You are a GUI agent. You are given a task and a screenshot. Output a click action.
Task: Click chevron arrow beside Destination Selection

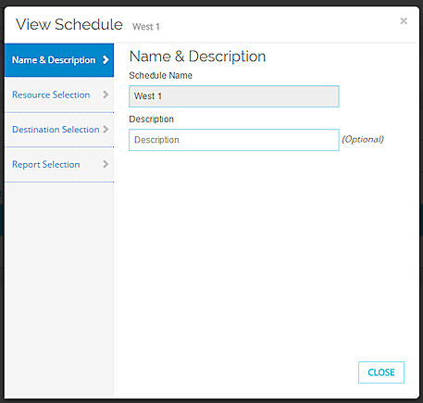click(x=106, y=129)
